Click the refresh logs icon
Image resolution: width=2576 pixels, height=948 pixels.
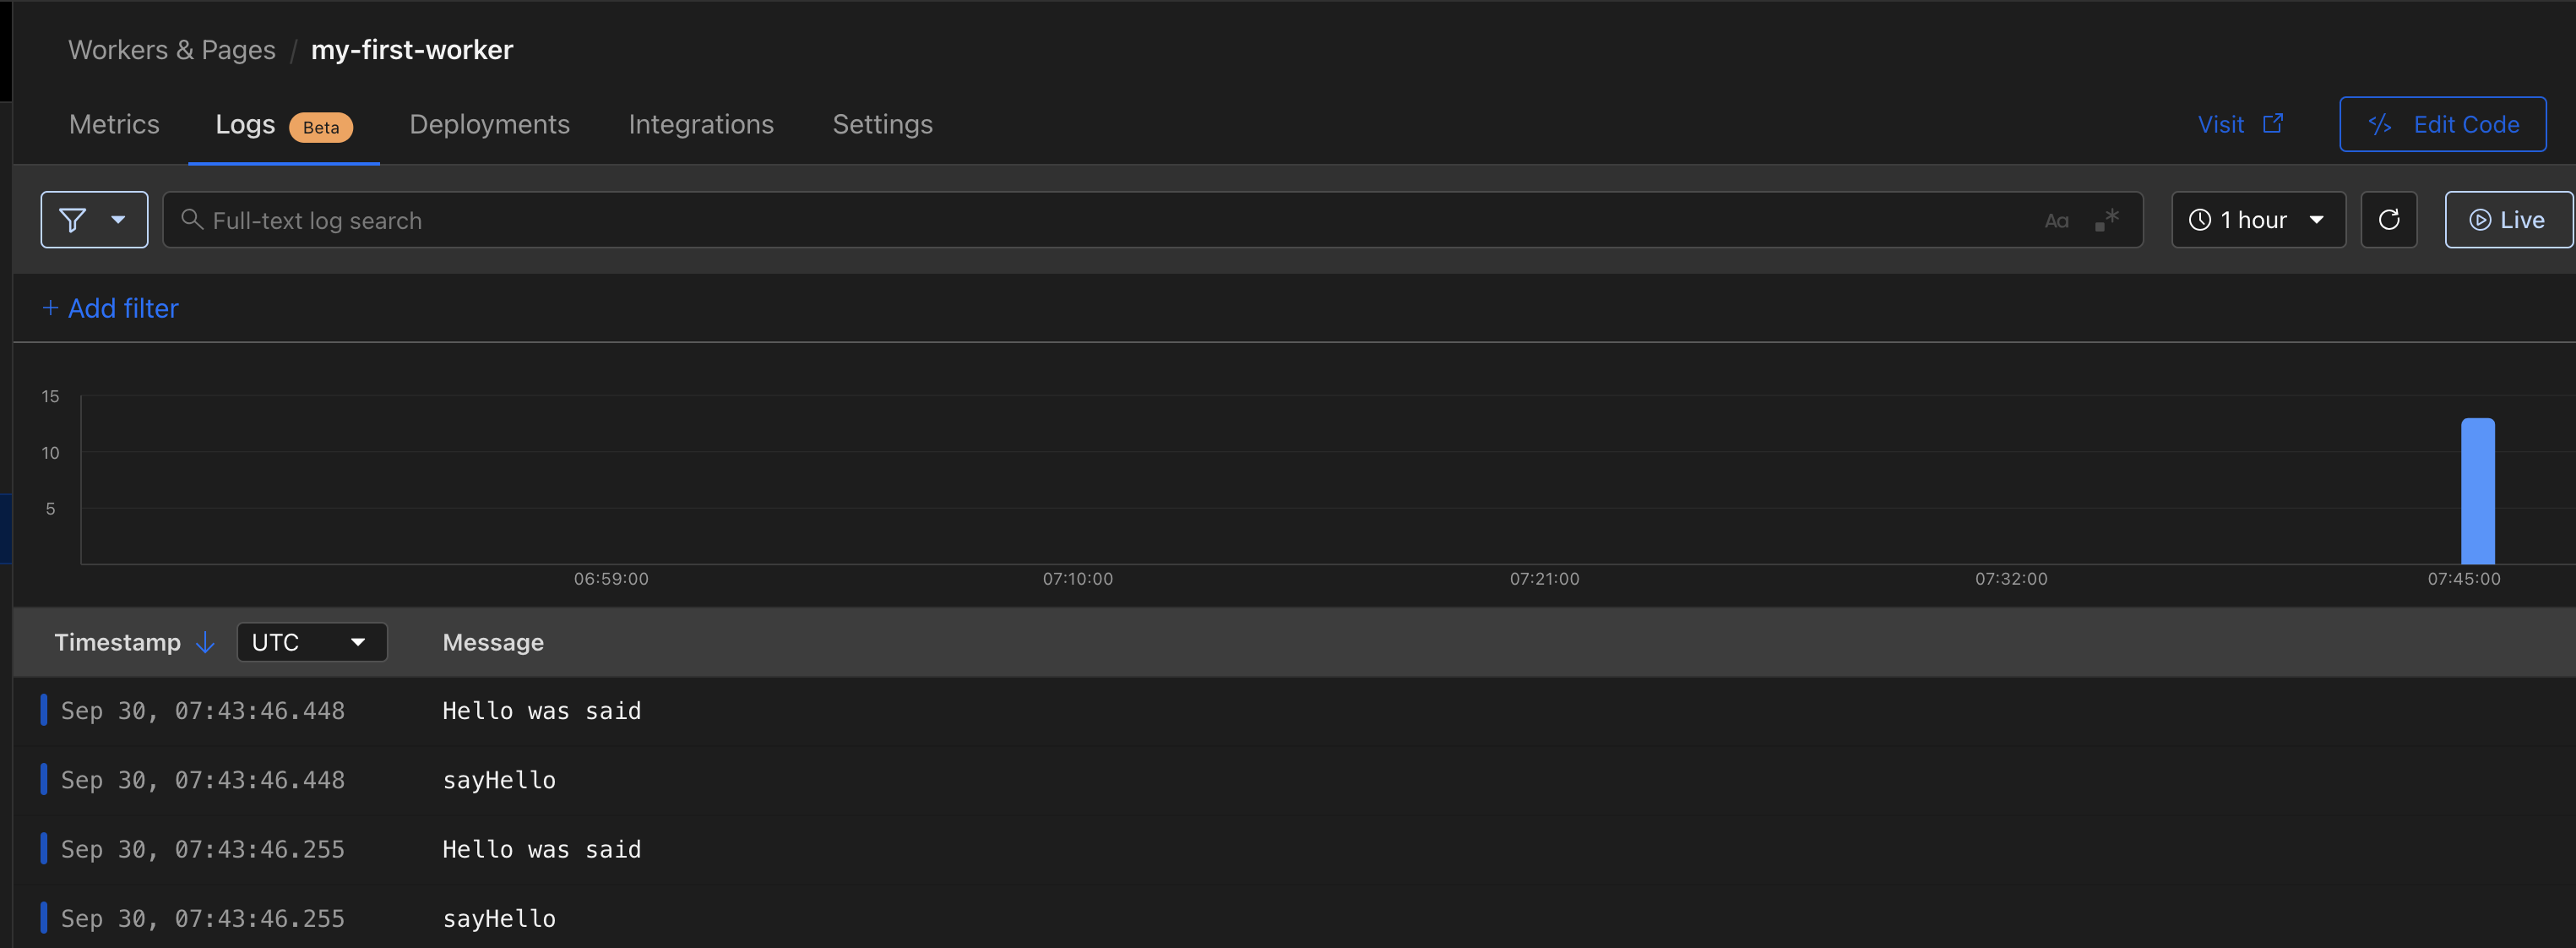coord(2389,219)
